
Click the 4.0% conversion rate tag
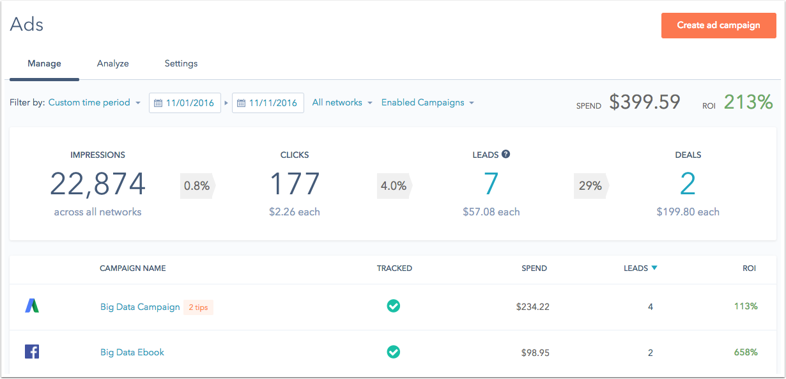click(x=394, y=186)
